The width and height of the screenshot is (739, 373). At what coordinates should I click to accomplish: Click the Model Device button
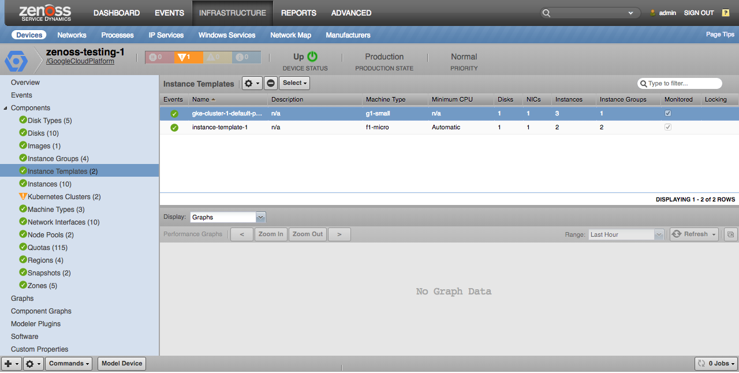[x=122, y=364]
